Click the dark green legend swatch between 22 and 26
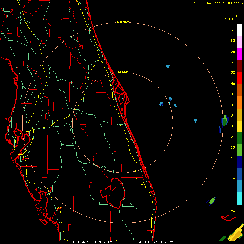Screen dimensions: 244x244 [239, 138]
